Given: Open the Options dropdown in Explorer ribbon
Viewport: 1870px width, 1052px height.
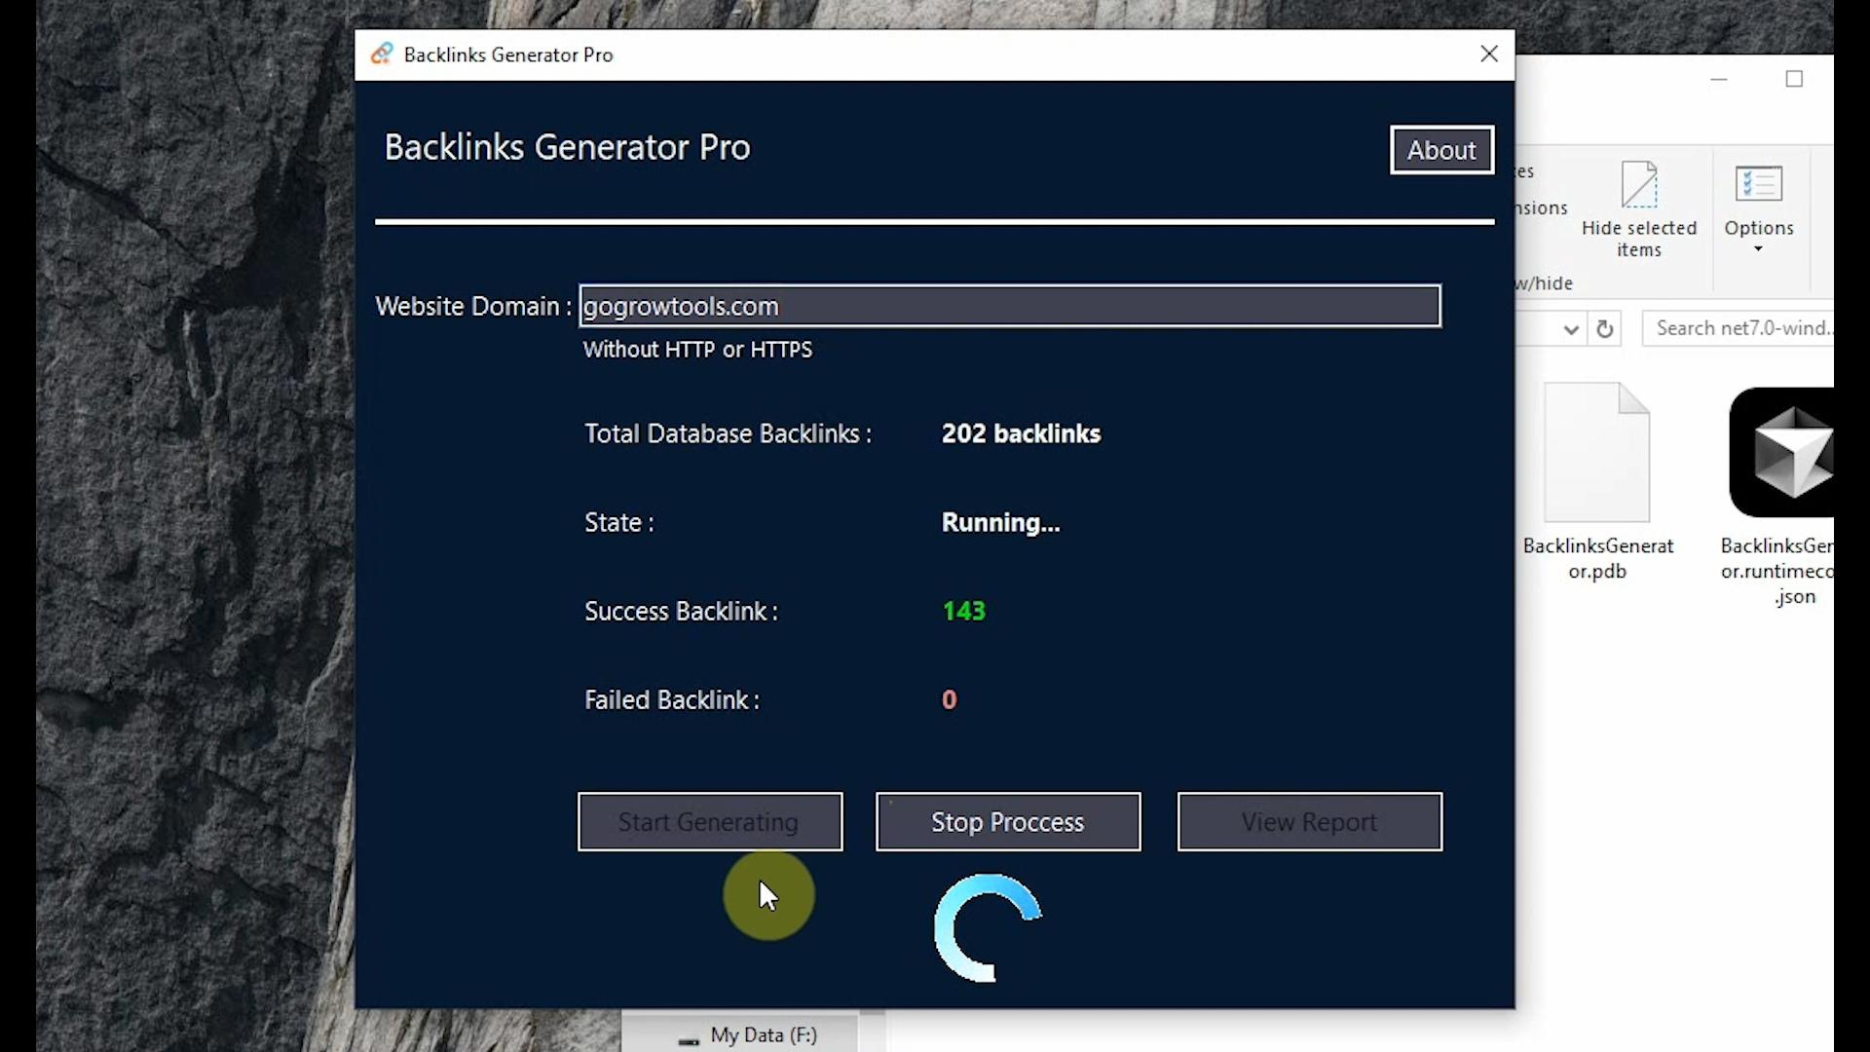Looking at the screenshot, I should point(1758,249).
